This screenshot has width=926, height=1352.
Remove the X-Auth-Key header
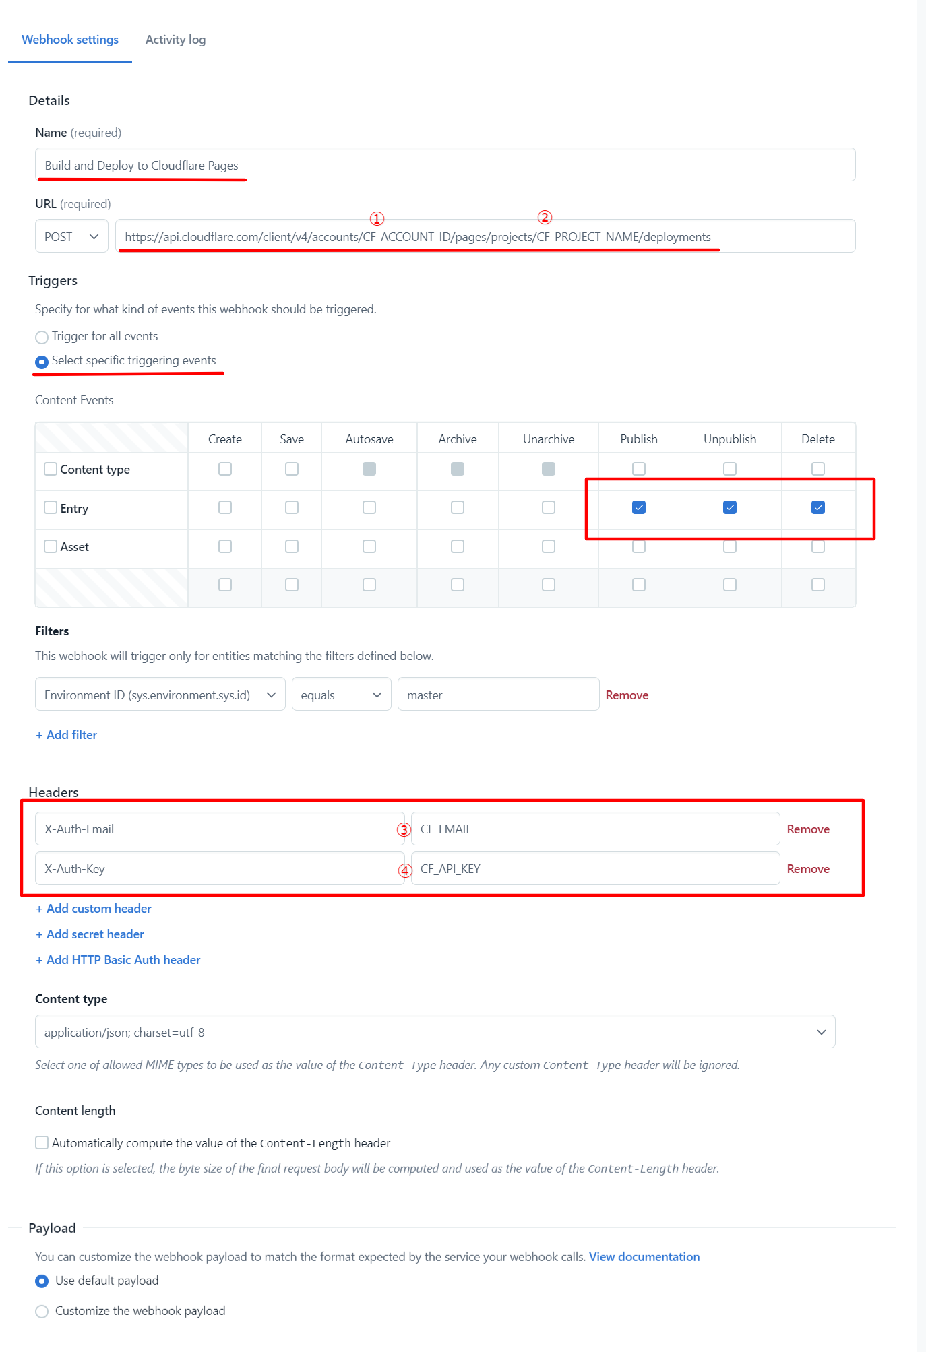(x=808, y=869)
